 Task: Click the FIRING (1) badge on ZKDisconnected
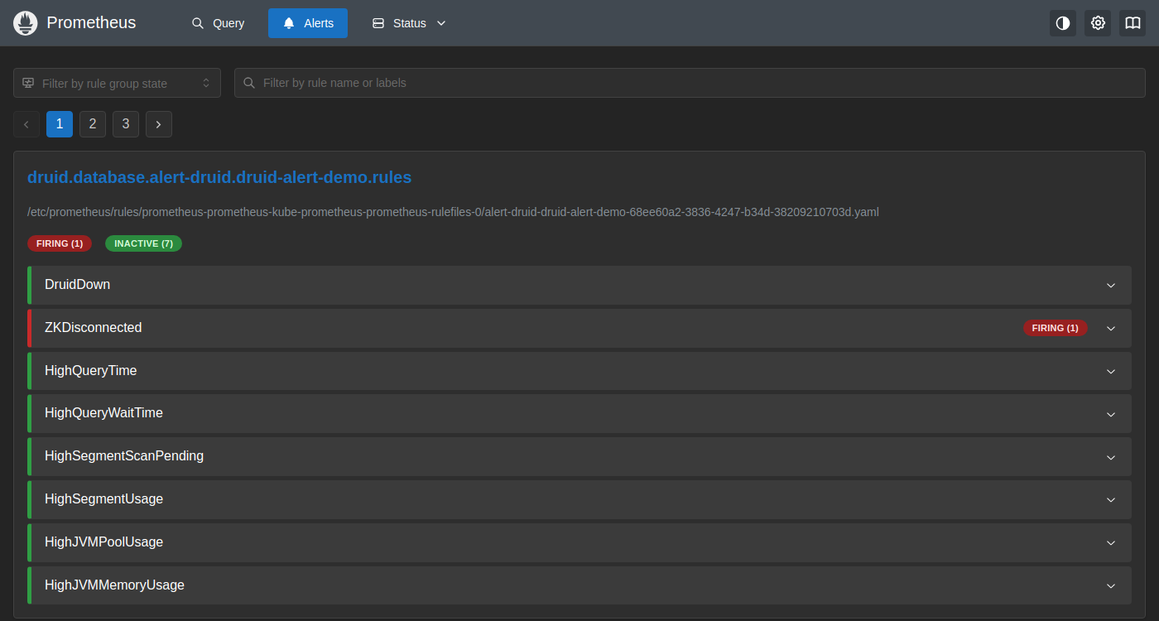1056,328
